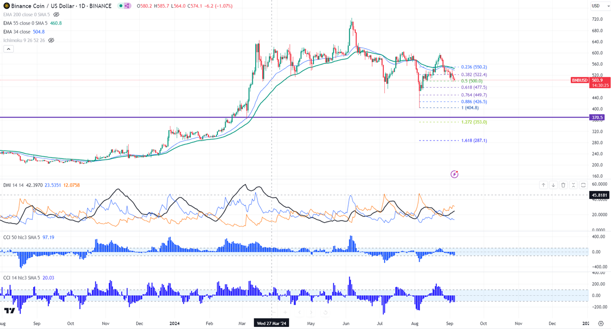The image size is (611, 329).
Task: Click the 0.382 (522.4) Fibonacci level
Action: pos(474,75)
